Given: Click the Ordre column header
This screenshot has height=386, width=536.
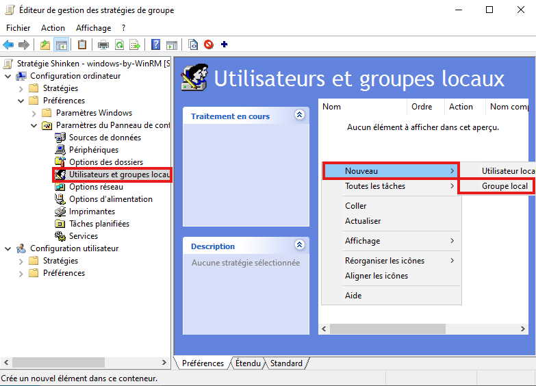Looking at the screenshot, I should click(x=422, y=107).
